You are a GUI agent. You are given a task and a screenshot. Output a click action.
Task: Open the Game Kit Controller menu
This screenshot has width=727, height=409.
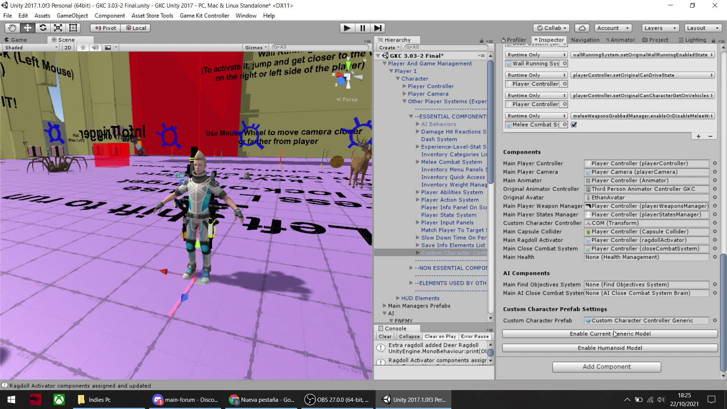pyautogui.click(x=204, y=16)
